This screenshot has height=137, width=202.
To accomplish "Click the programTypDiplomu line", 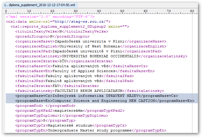I will point(62,115).
